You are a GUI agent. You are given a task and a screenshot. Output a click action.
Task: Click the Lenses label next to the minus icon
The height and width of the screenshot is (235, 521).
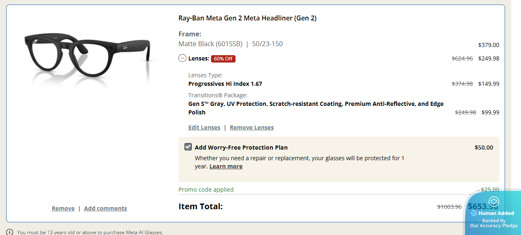tap(199, 58)
